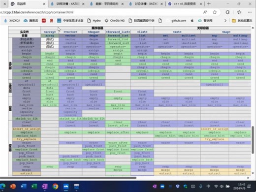Viewport: 256px width, 192px height.
Task: Click the emplace_after cell under forward_list
Action: [x=118, y=132]
